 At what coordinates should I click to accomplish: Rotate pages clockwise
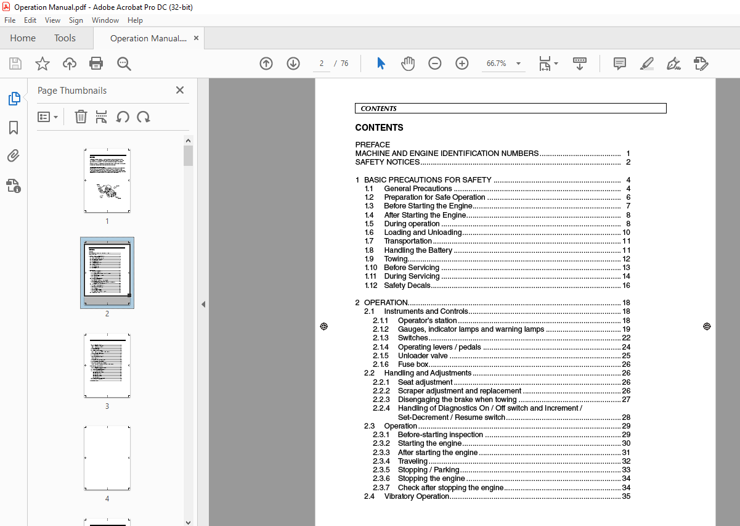pos(144,117)
